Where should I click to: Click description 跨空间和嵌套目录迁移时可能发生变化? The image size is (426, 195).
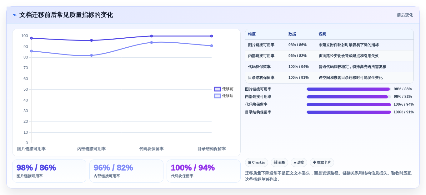[351, 78]
